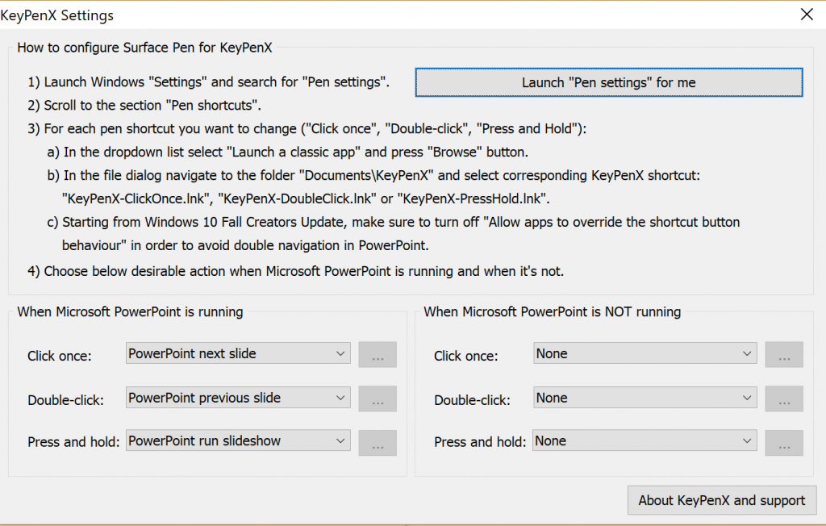Viewport: 826px width, 526px height.
Task: Click browse button for Press and hold, PowerPoint NOT running
Action: pos(784,443)
